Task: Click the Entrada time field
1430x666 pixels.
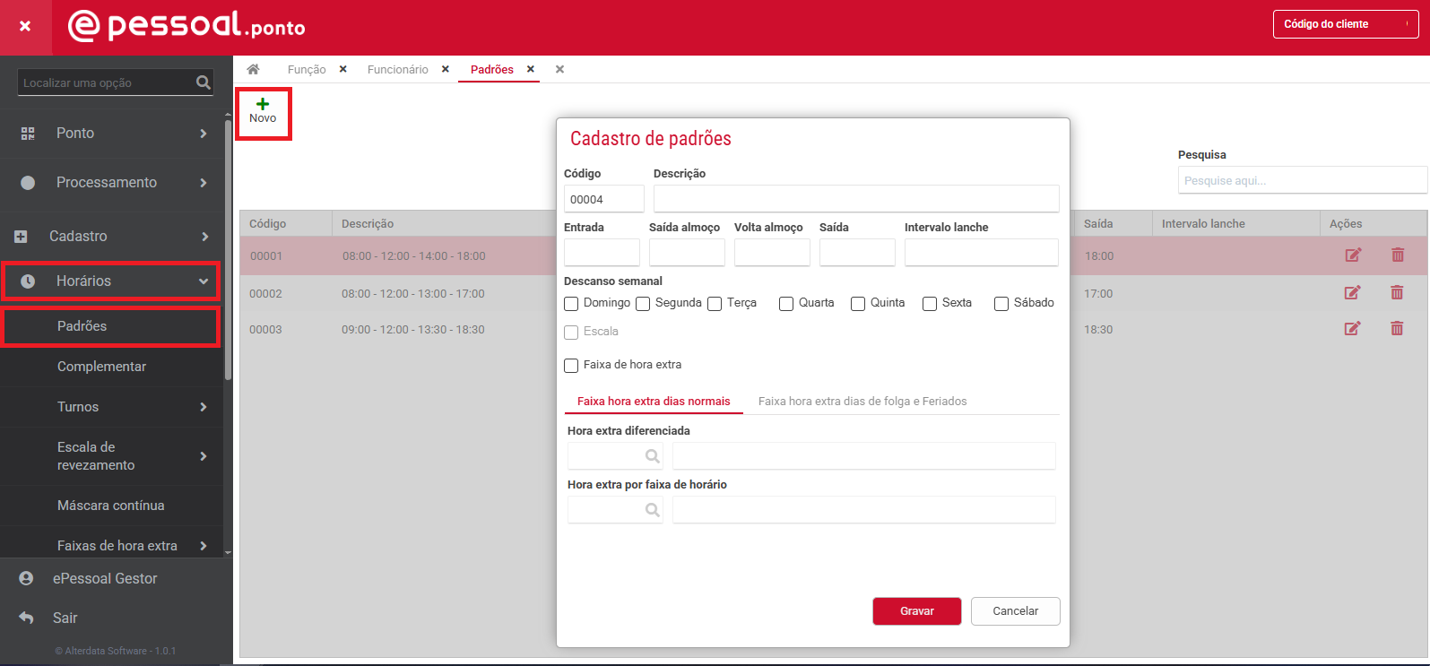Action: (x=602, y=252)
